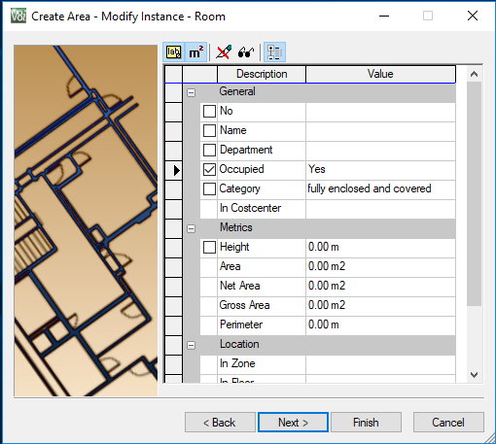Collapse the General group
Image resolution: width=496 pixels, height=444 pixels.
coord(192,92)
